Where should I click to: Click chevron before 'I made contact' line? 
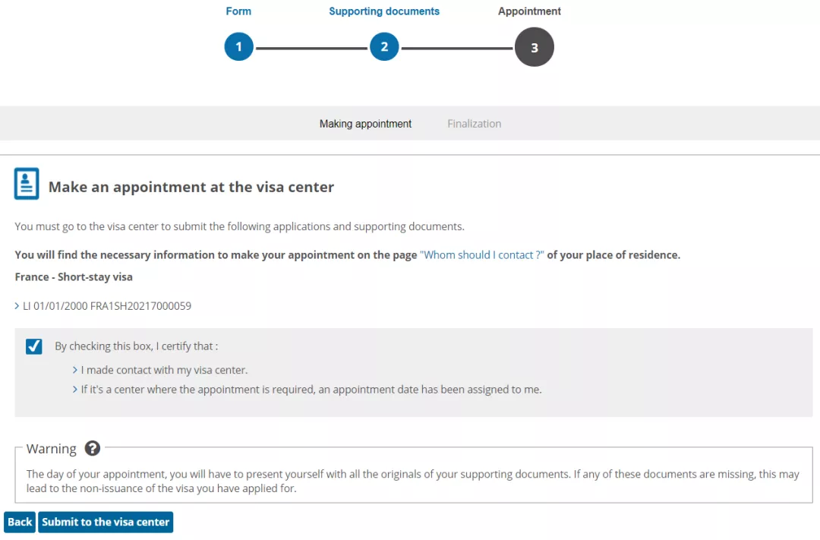74,370
